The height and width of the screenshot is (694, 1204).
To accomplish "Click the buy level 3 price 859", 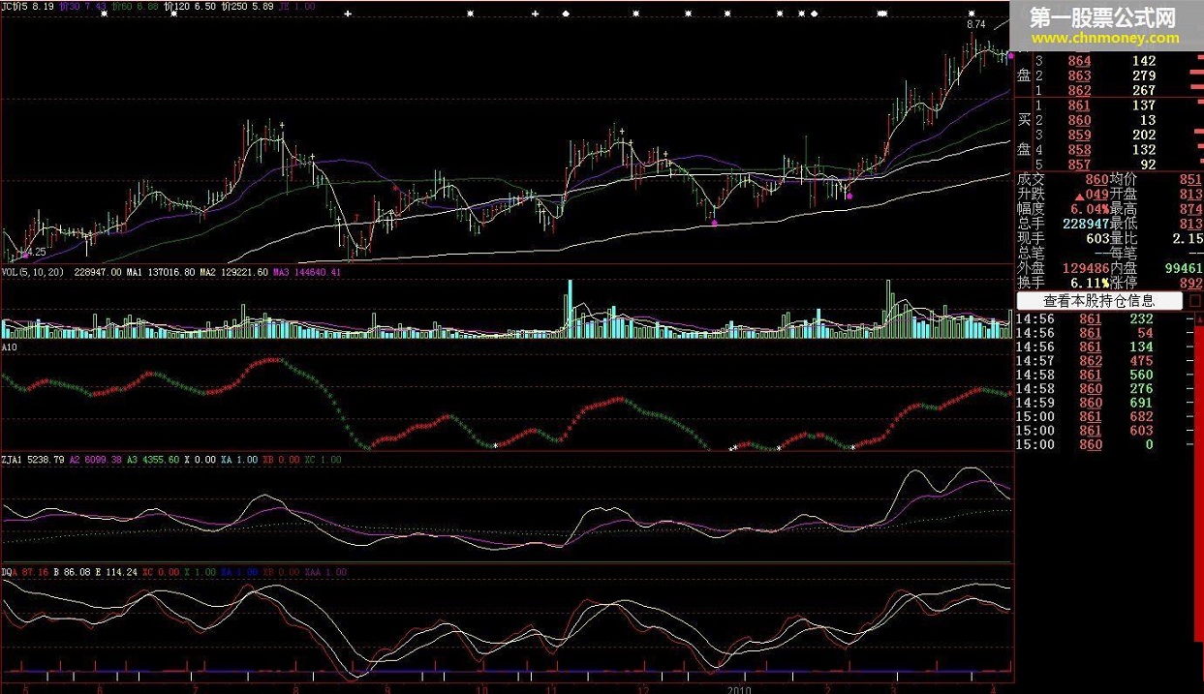I will tap(1079, 136).
